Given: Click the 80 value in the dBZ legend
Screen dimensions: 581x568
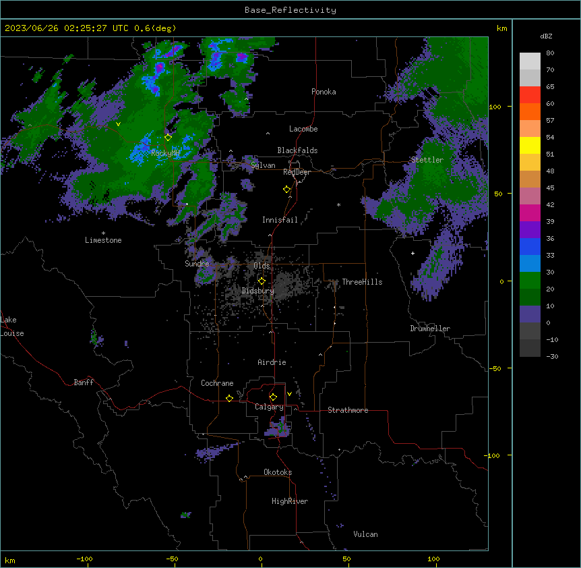Looking at the screenshot, I should coord(550,53).
